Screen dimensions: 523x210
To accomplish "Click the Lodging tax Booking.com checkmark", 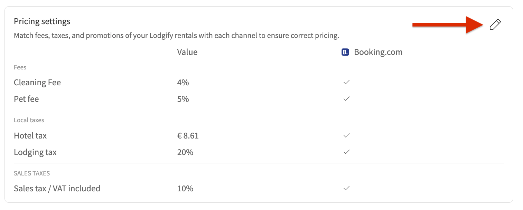I will [346, 152].
